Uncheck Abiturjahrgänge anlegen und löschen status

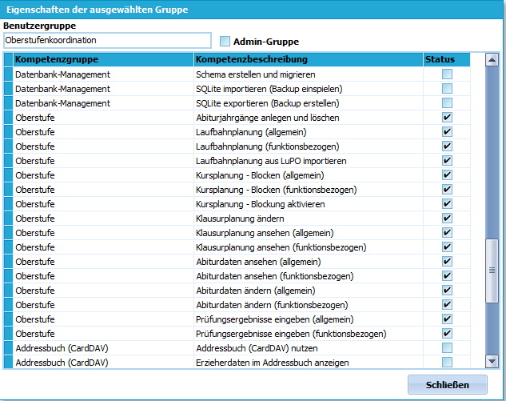(x=447, y=118)
